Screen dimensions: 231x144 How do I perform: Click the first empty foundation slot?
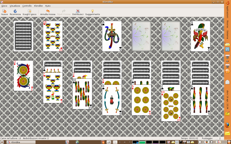[x=141, y=36]
